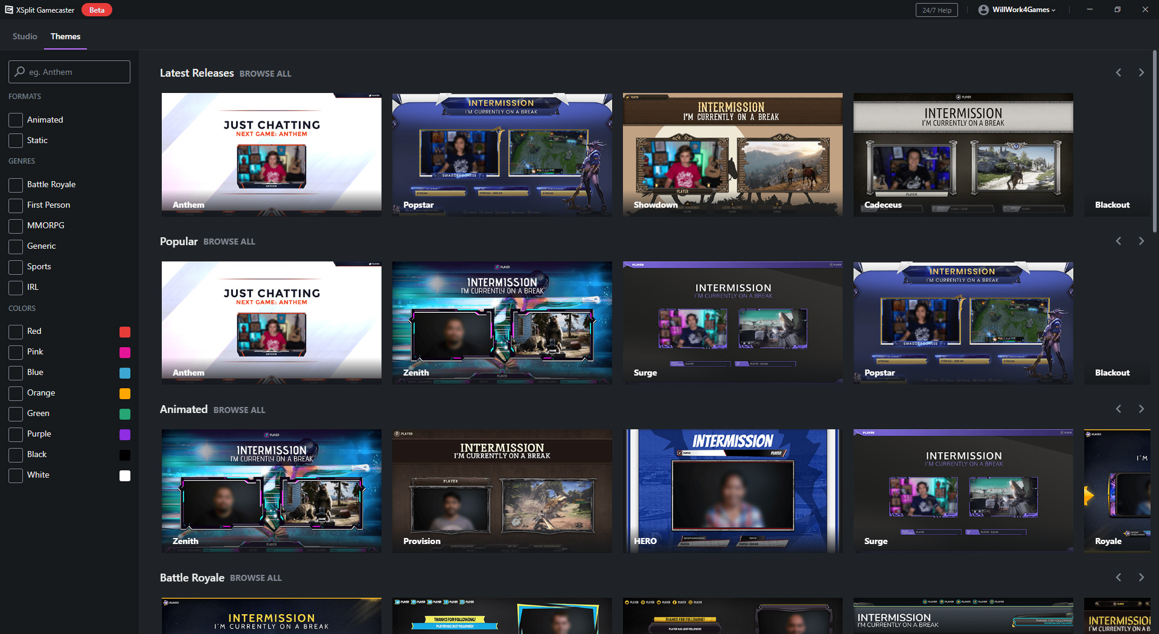The height and width of the screenshot is (634, 1159).
Task: Open Popstar theme in Popular row
Action: click(x=963, y=323)
